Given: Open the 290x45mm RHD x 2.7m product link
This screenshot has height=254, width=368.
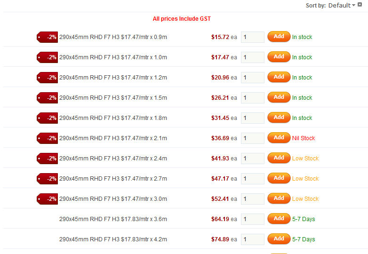Looking at the screenshot, I should (x=113, y=179).
